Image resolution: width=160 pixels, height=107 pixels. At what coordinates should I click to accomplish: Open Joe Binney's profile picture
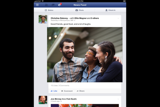coord(43,100)
